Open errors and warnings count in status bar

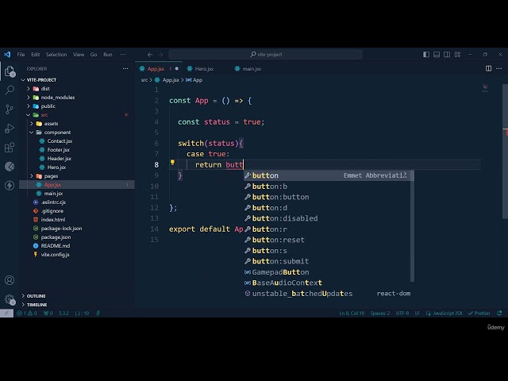tap(27, 314)
